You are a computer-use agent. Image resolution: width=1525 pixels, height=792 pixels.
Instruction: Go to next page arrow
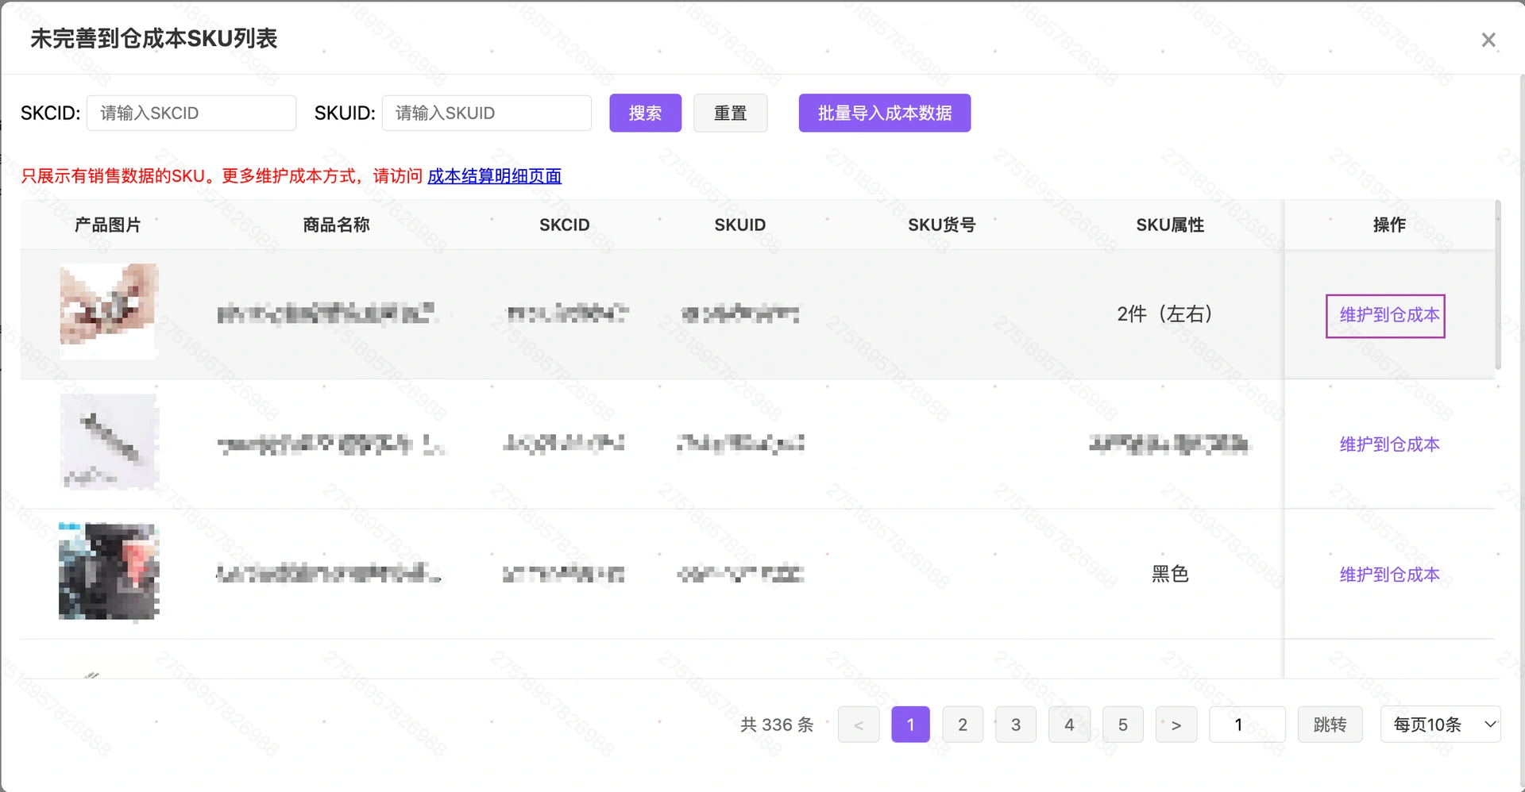(1176, 725)
